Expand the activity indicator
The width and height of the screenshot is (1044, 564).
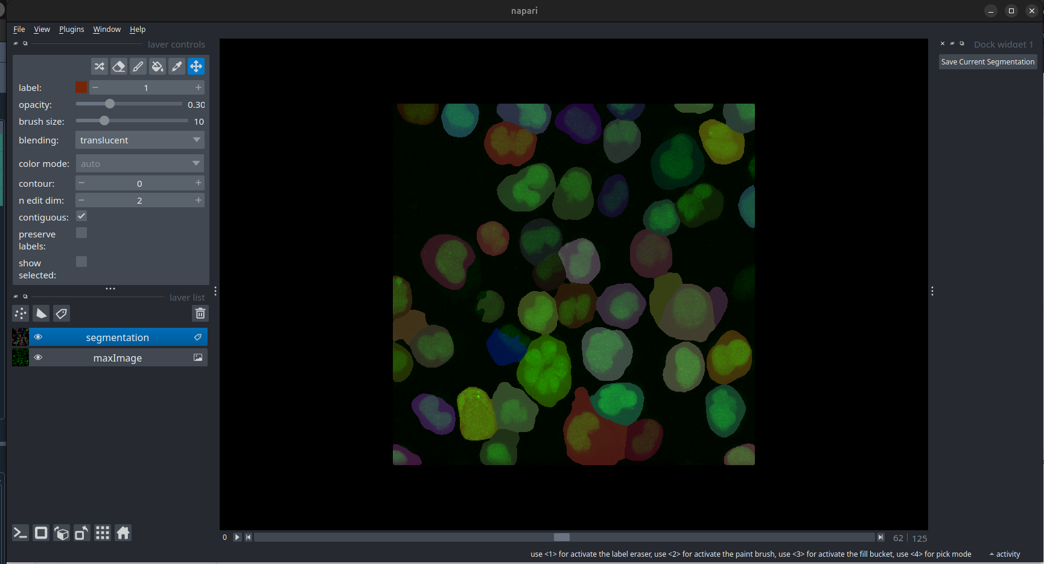(x=1005, y=554)
